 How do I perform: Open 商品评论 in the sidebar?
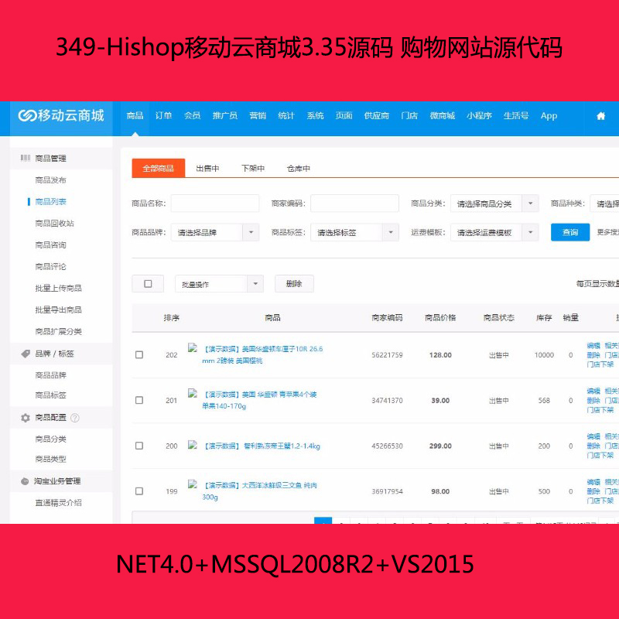50,267
